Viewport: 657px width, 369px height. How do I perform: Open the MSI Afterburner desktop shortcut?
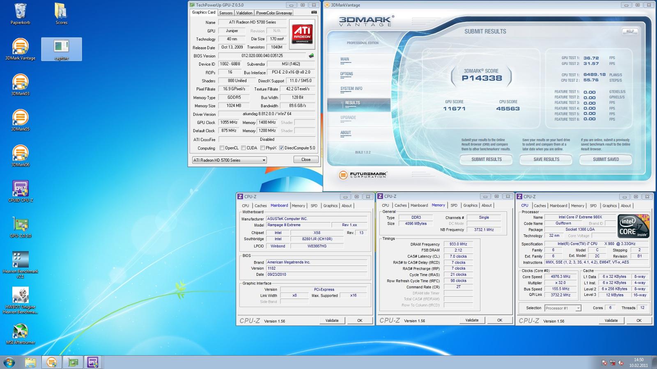tap(20, 334)
